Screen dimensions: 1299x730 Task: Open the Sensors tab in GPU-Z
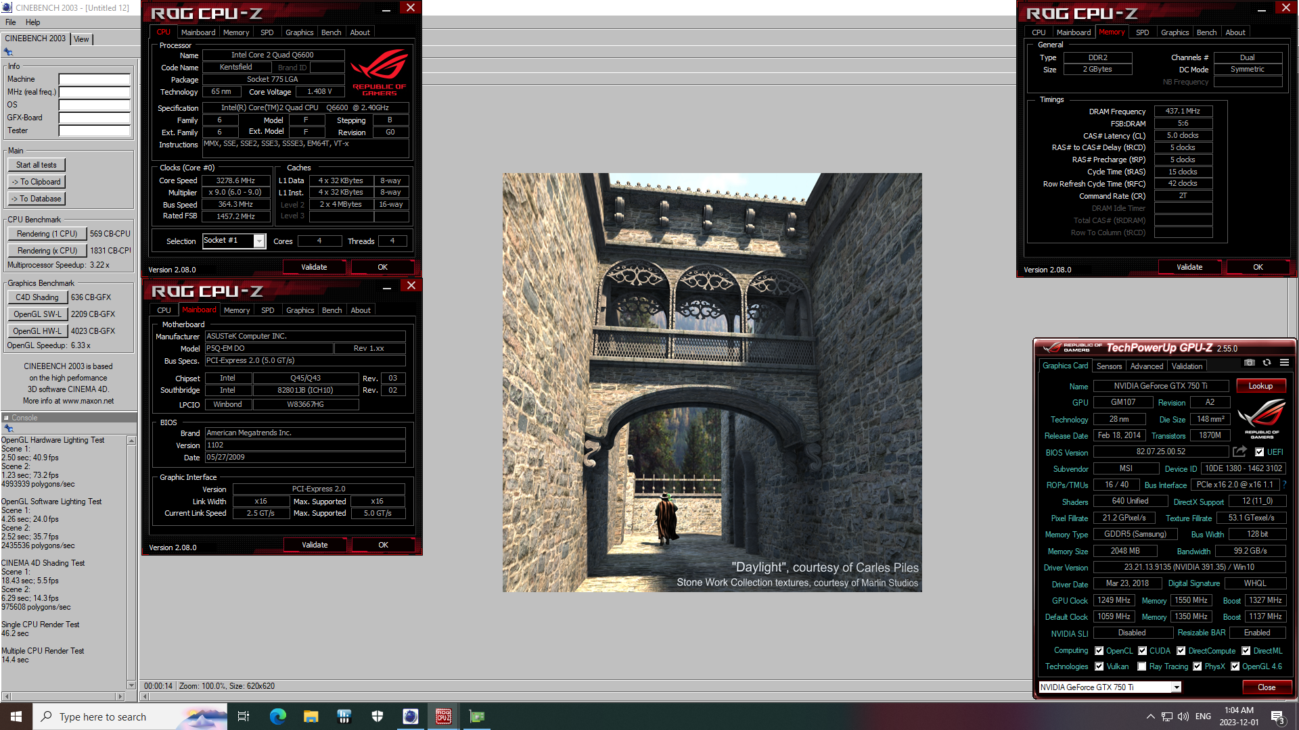tap(1109, 366)
